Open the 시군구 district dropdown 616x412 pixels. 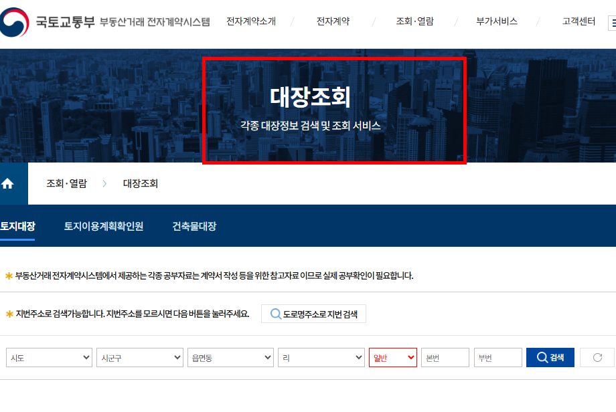coord(139,357)
